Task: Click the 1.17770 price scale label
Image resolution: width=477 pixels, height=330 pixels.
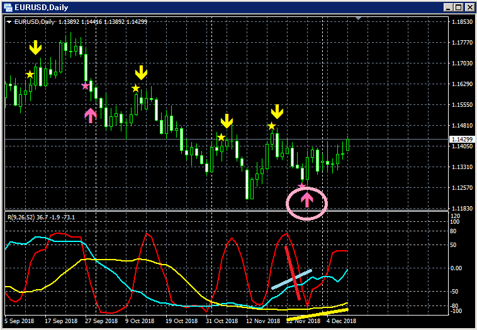Action: 462,43
